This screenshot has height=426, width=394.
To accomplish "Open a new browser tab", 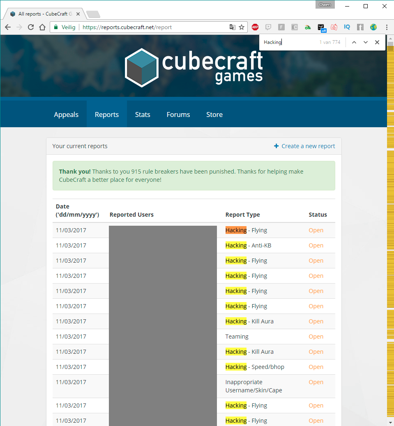I will point(93,14).
